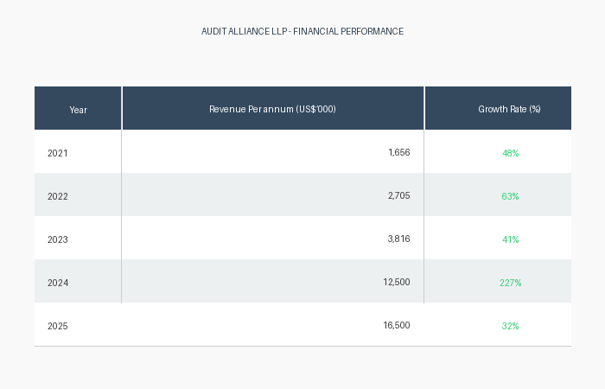Click the 32% growth rate value

pyautogui.click(x=510, y=326)
